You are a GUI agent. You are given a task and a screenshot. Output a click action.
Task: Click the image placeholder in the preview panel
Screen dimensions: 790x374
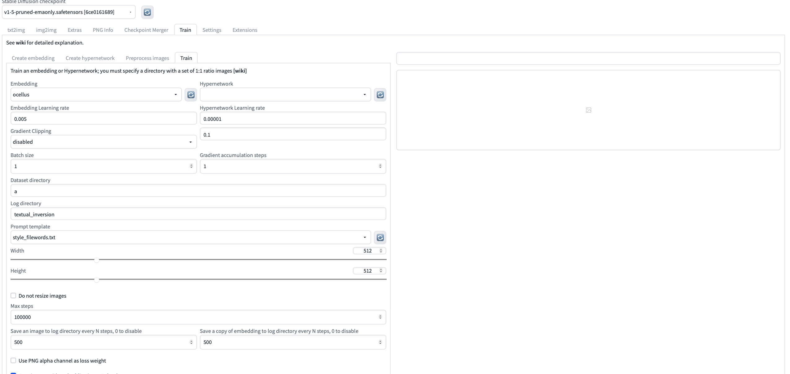click(x=588, y=110)
